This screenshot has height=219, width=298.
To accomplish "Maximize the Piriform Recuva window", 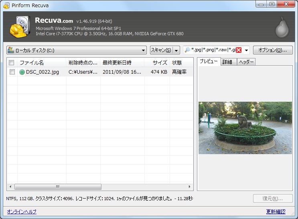I will pos(272,4).
